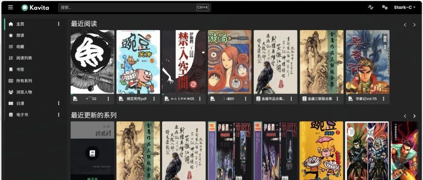The image size is (423, 180).
Task: Click the Kavita logo
Action: [x=35, y=7]
